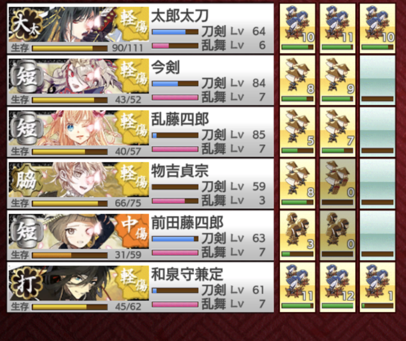Select 乱藤四郎's troop slot showing 5
Image resolution: width=406 pixels, height=341 pixels.
(297, 132)
